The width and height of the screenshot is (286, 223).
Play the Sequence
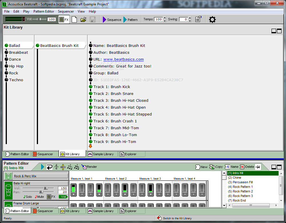(112, 19)
